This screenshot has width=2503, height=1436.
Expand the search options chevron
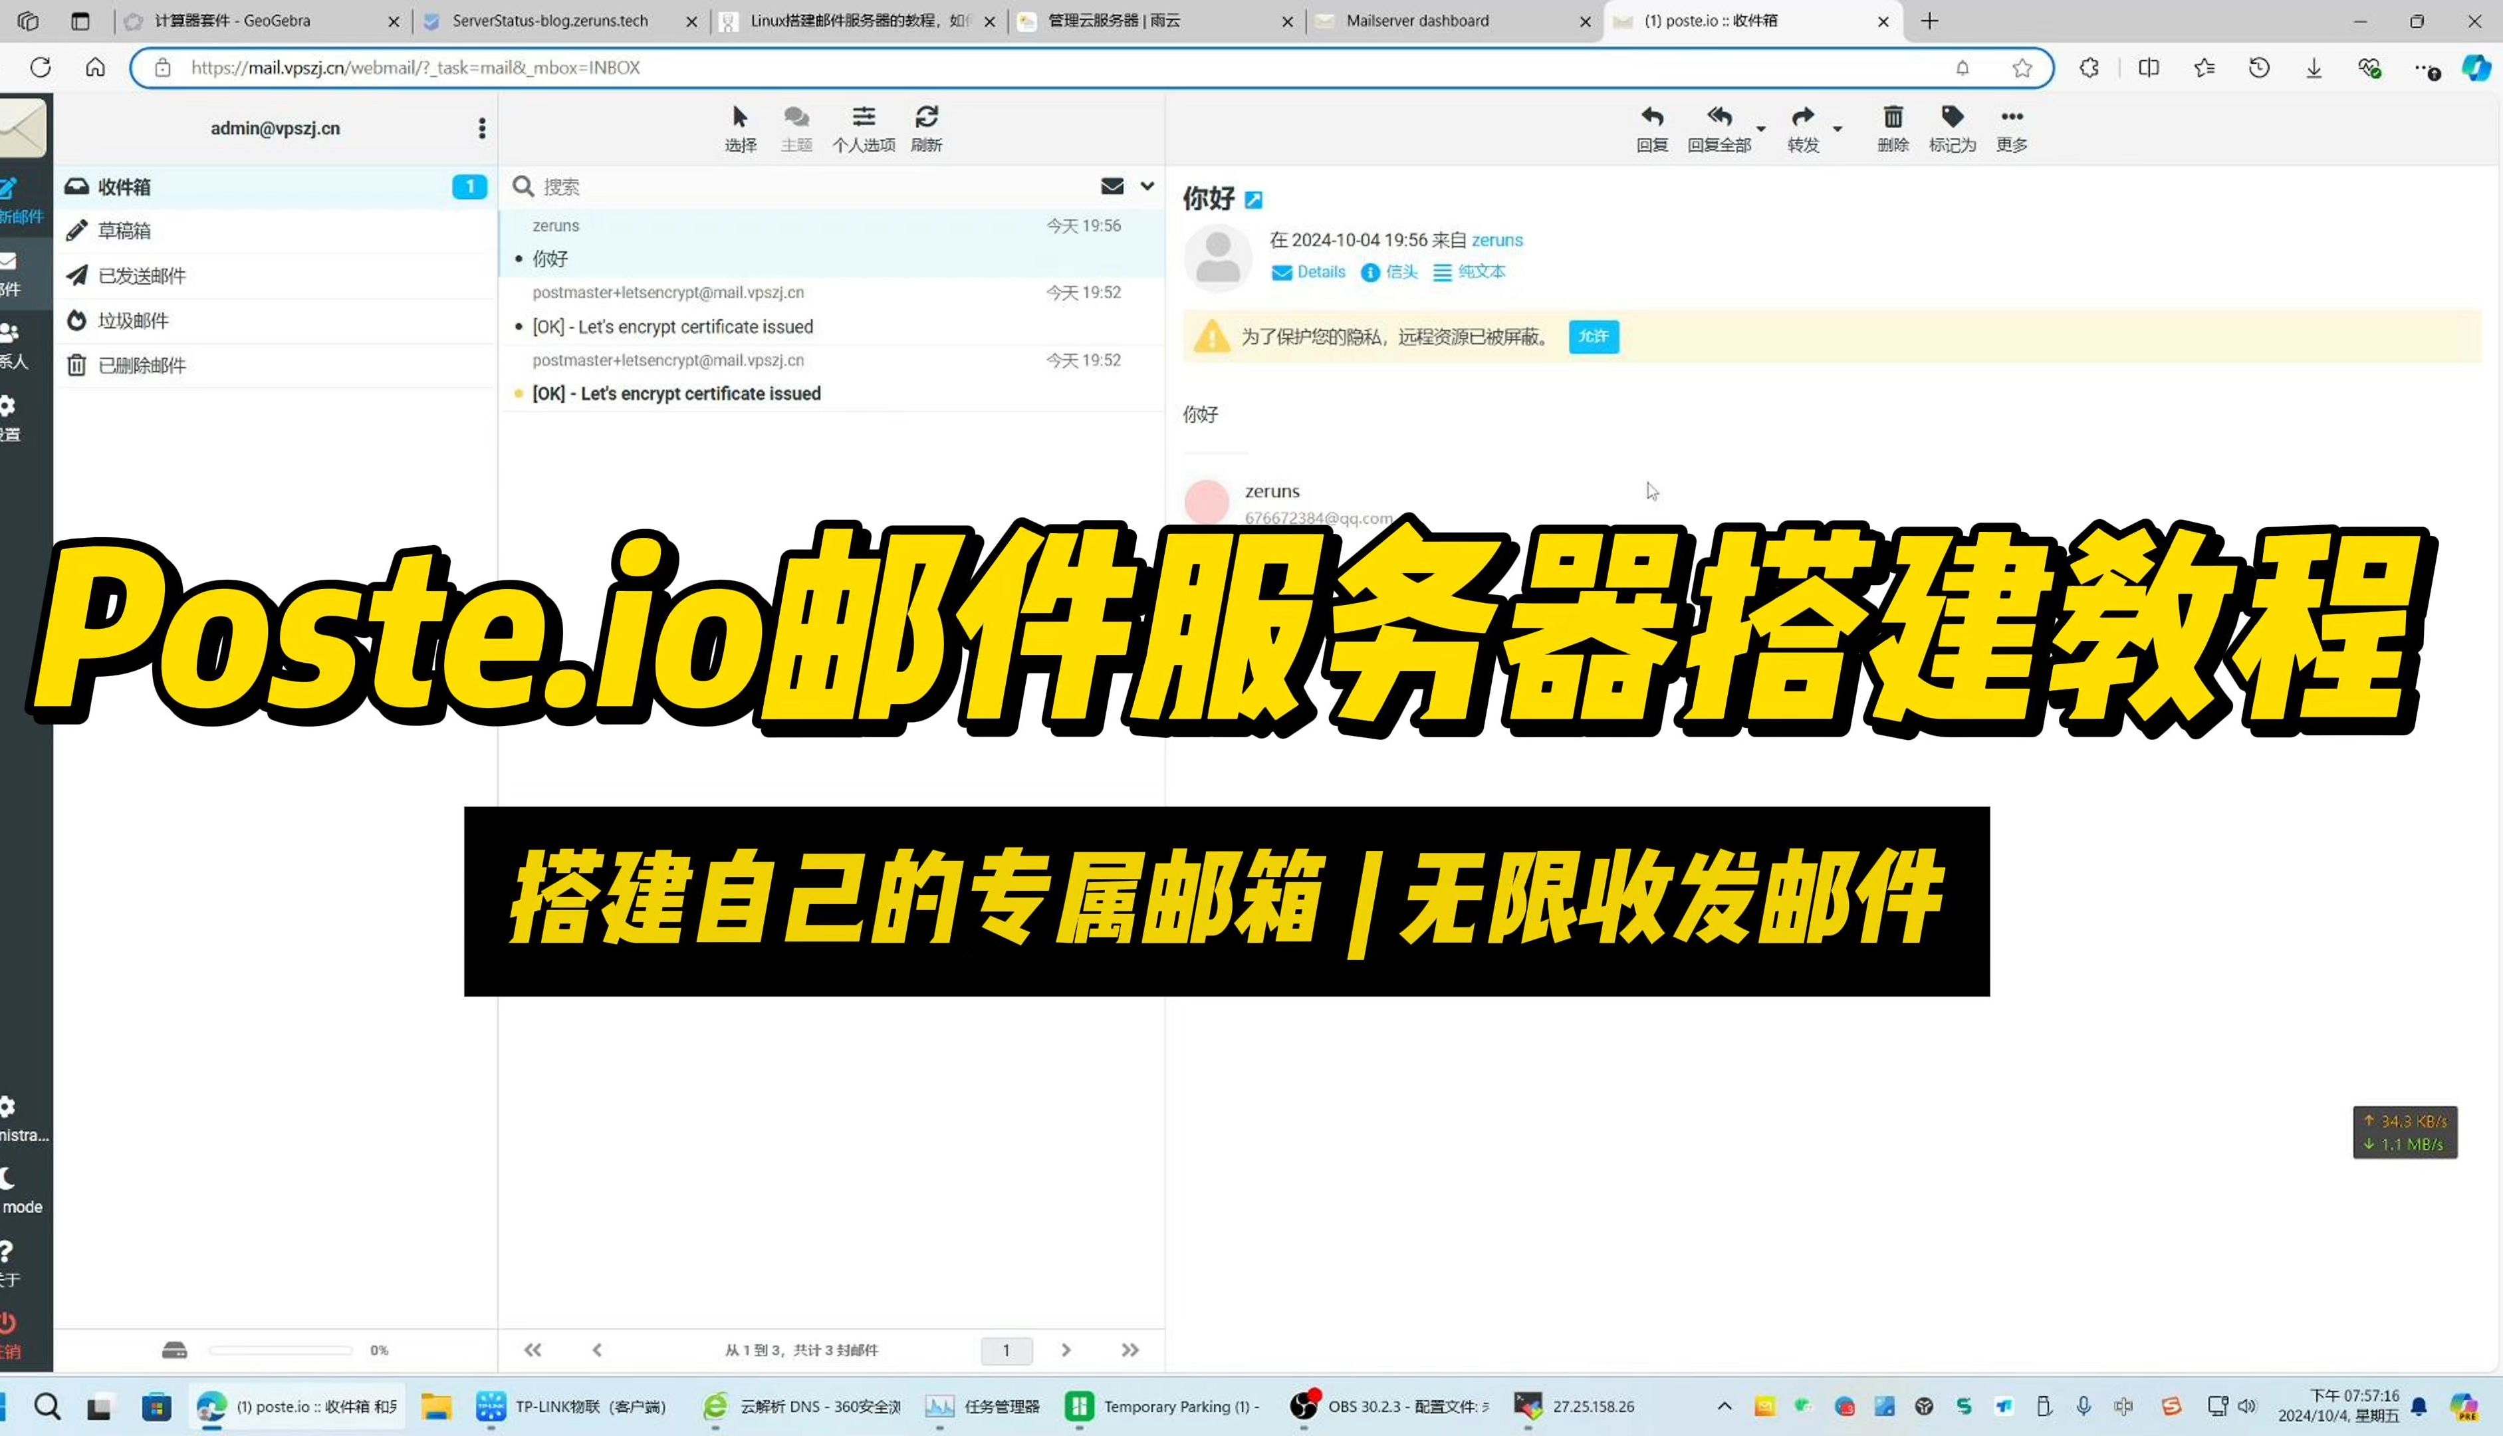pos(1147,185)
